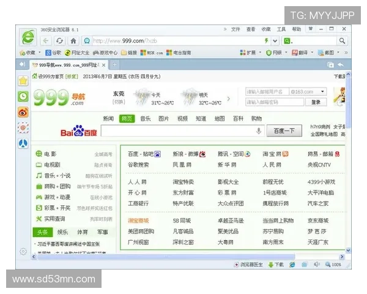The height and width of the screenshot is (294, 367).
Task: Open sidebar Renren icon
Action: (23, 143)
